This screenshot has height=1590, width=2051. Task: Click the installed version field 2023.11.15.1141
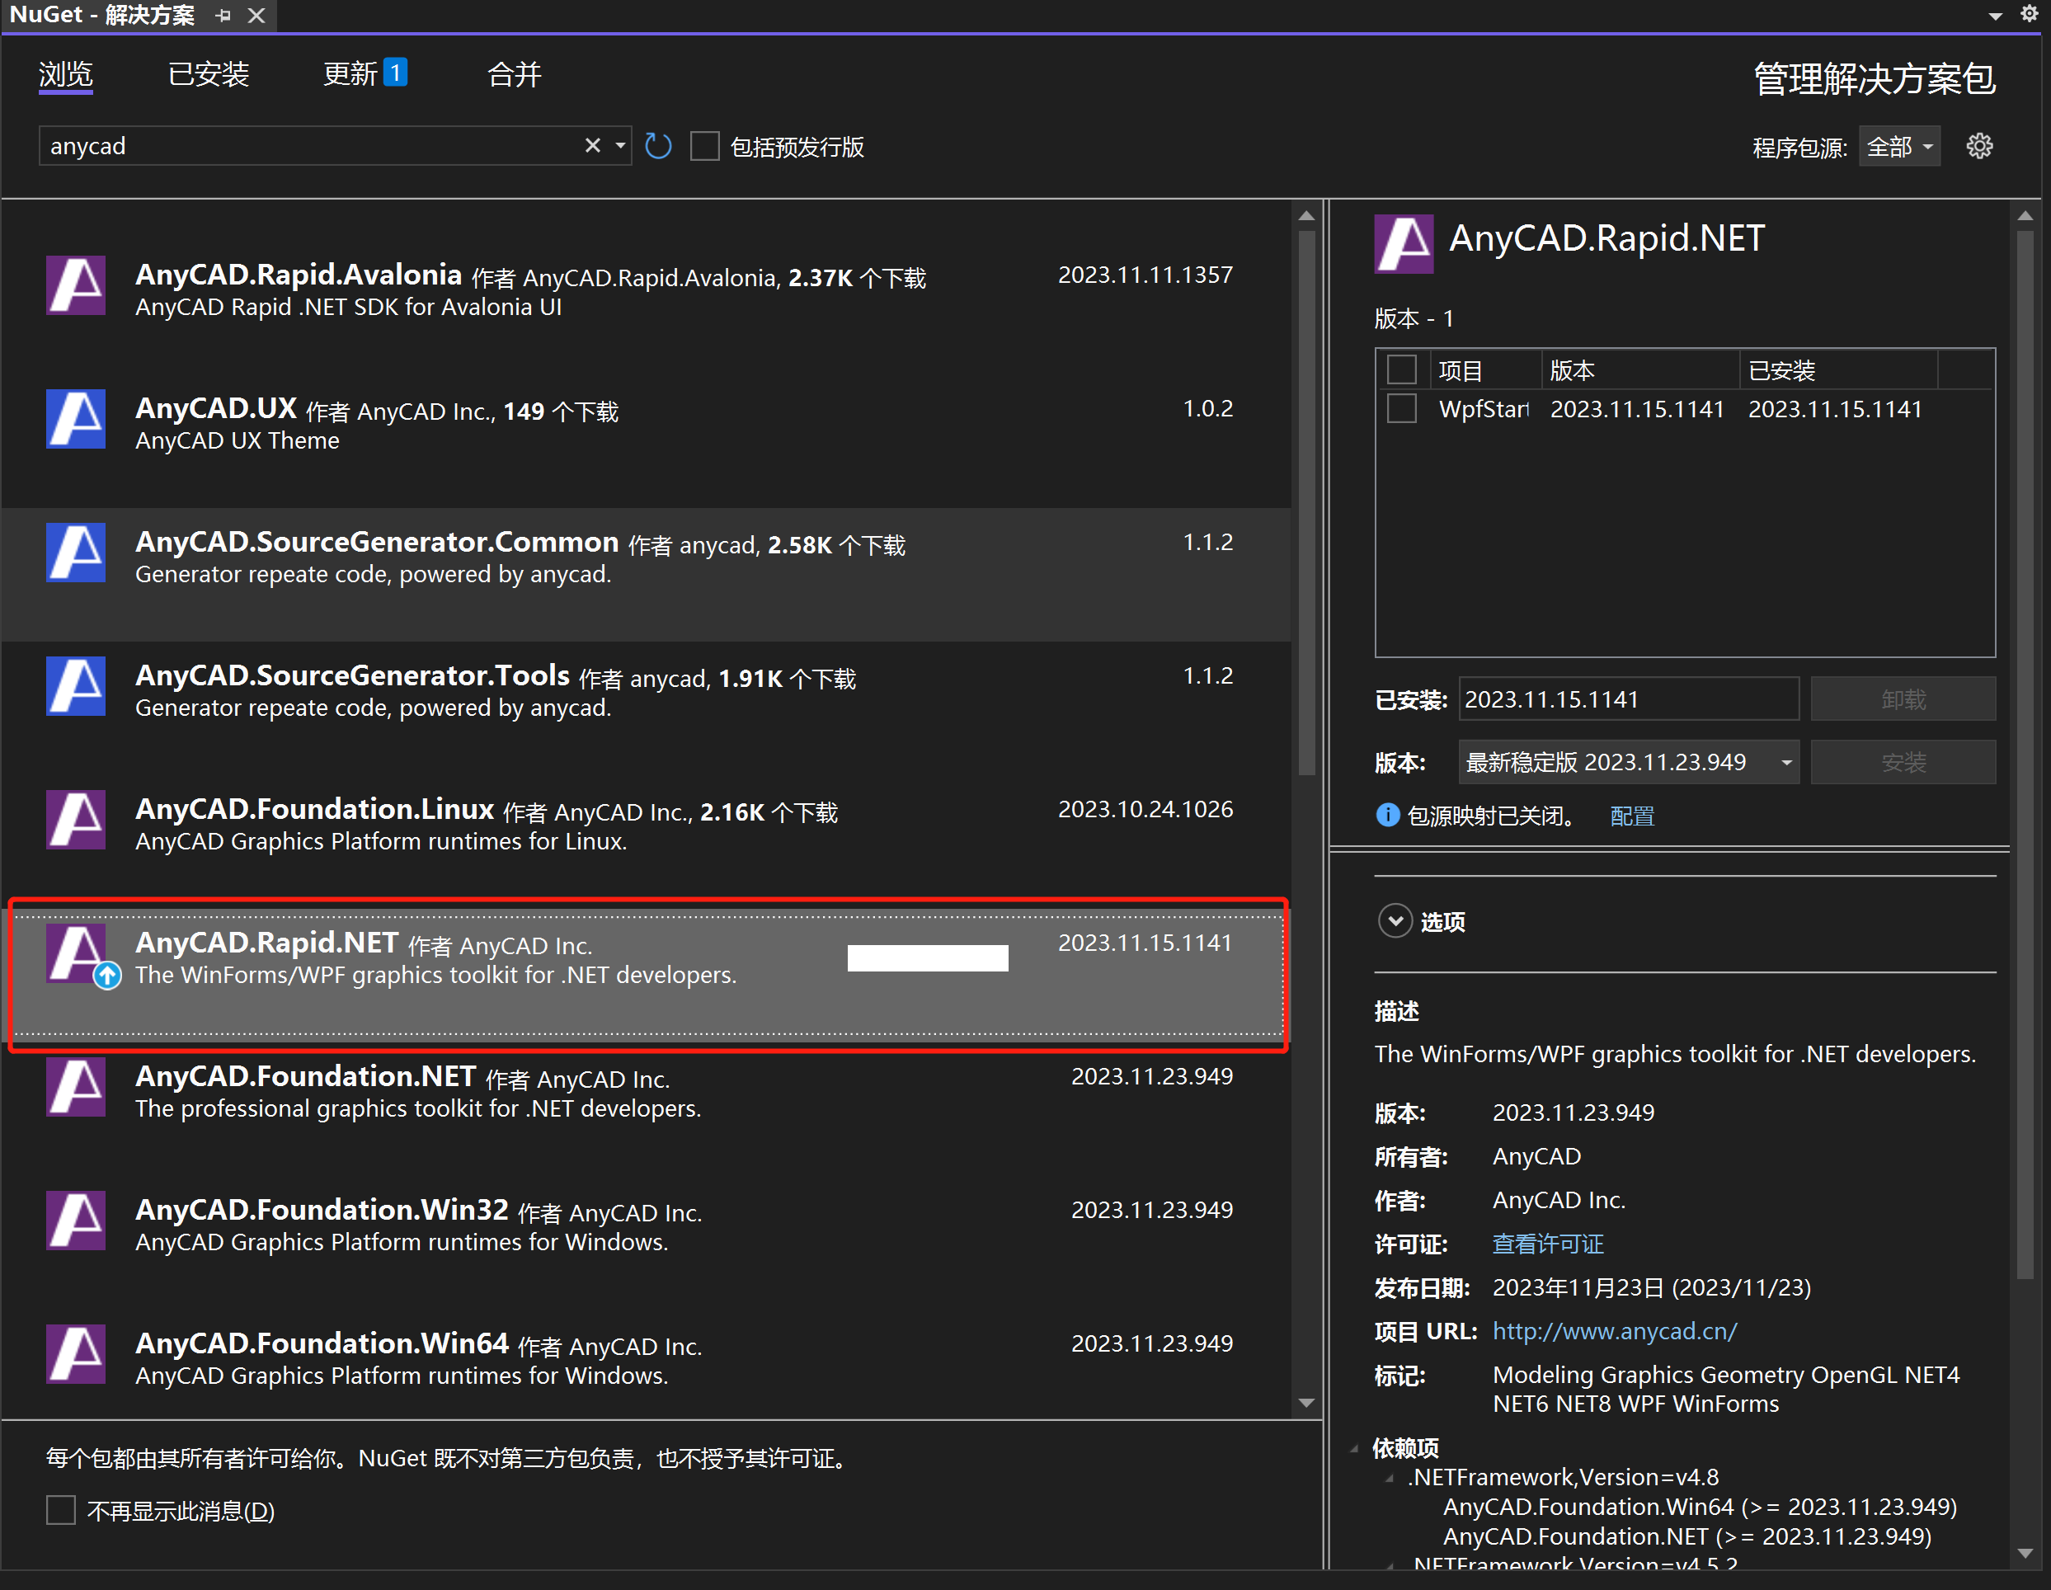[x=1629, y=699]
